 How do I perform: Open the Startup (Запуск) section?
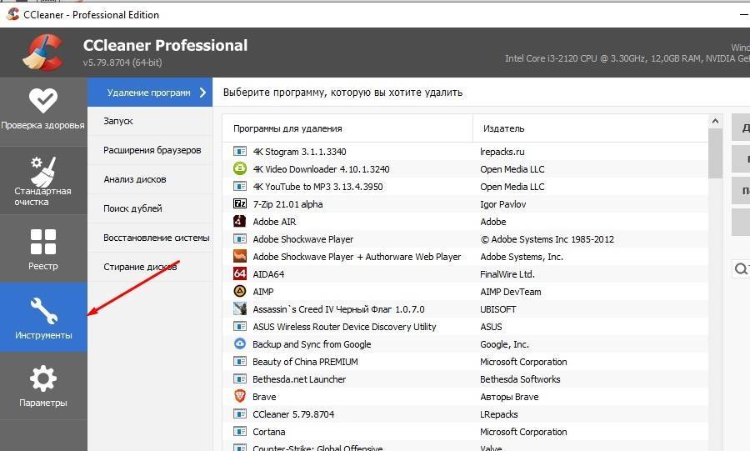(x=118, y=121)
